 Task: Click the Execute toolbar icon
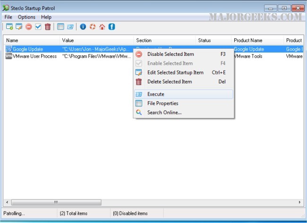70,27
